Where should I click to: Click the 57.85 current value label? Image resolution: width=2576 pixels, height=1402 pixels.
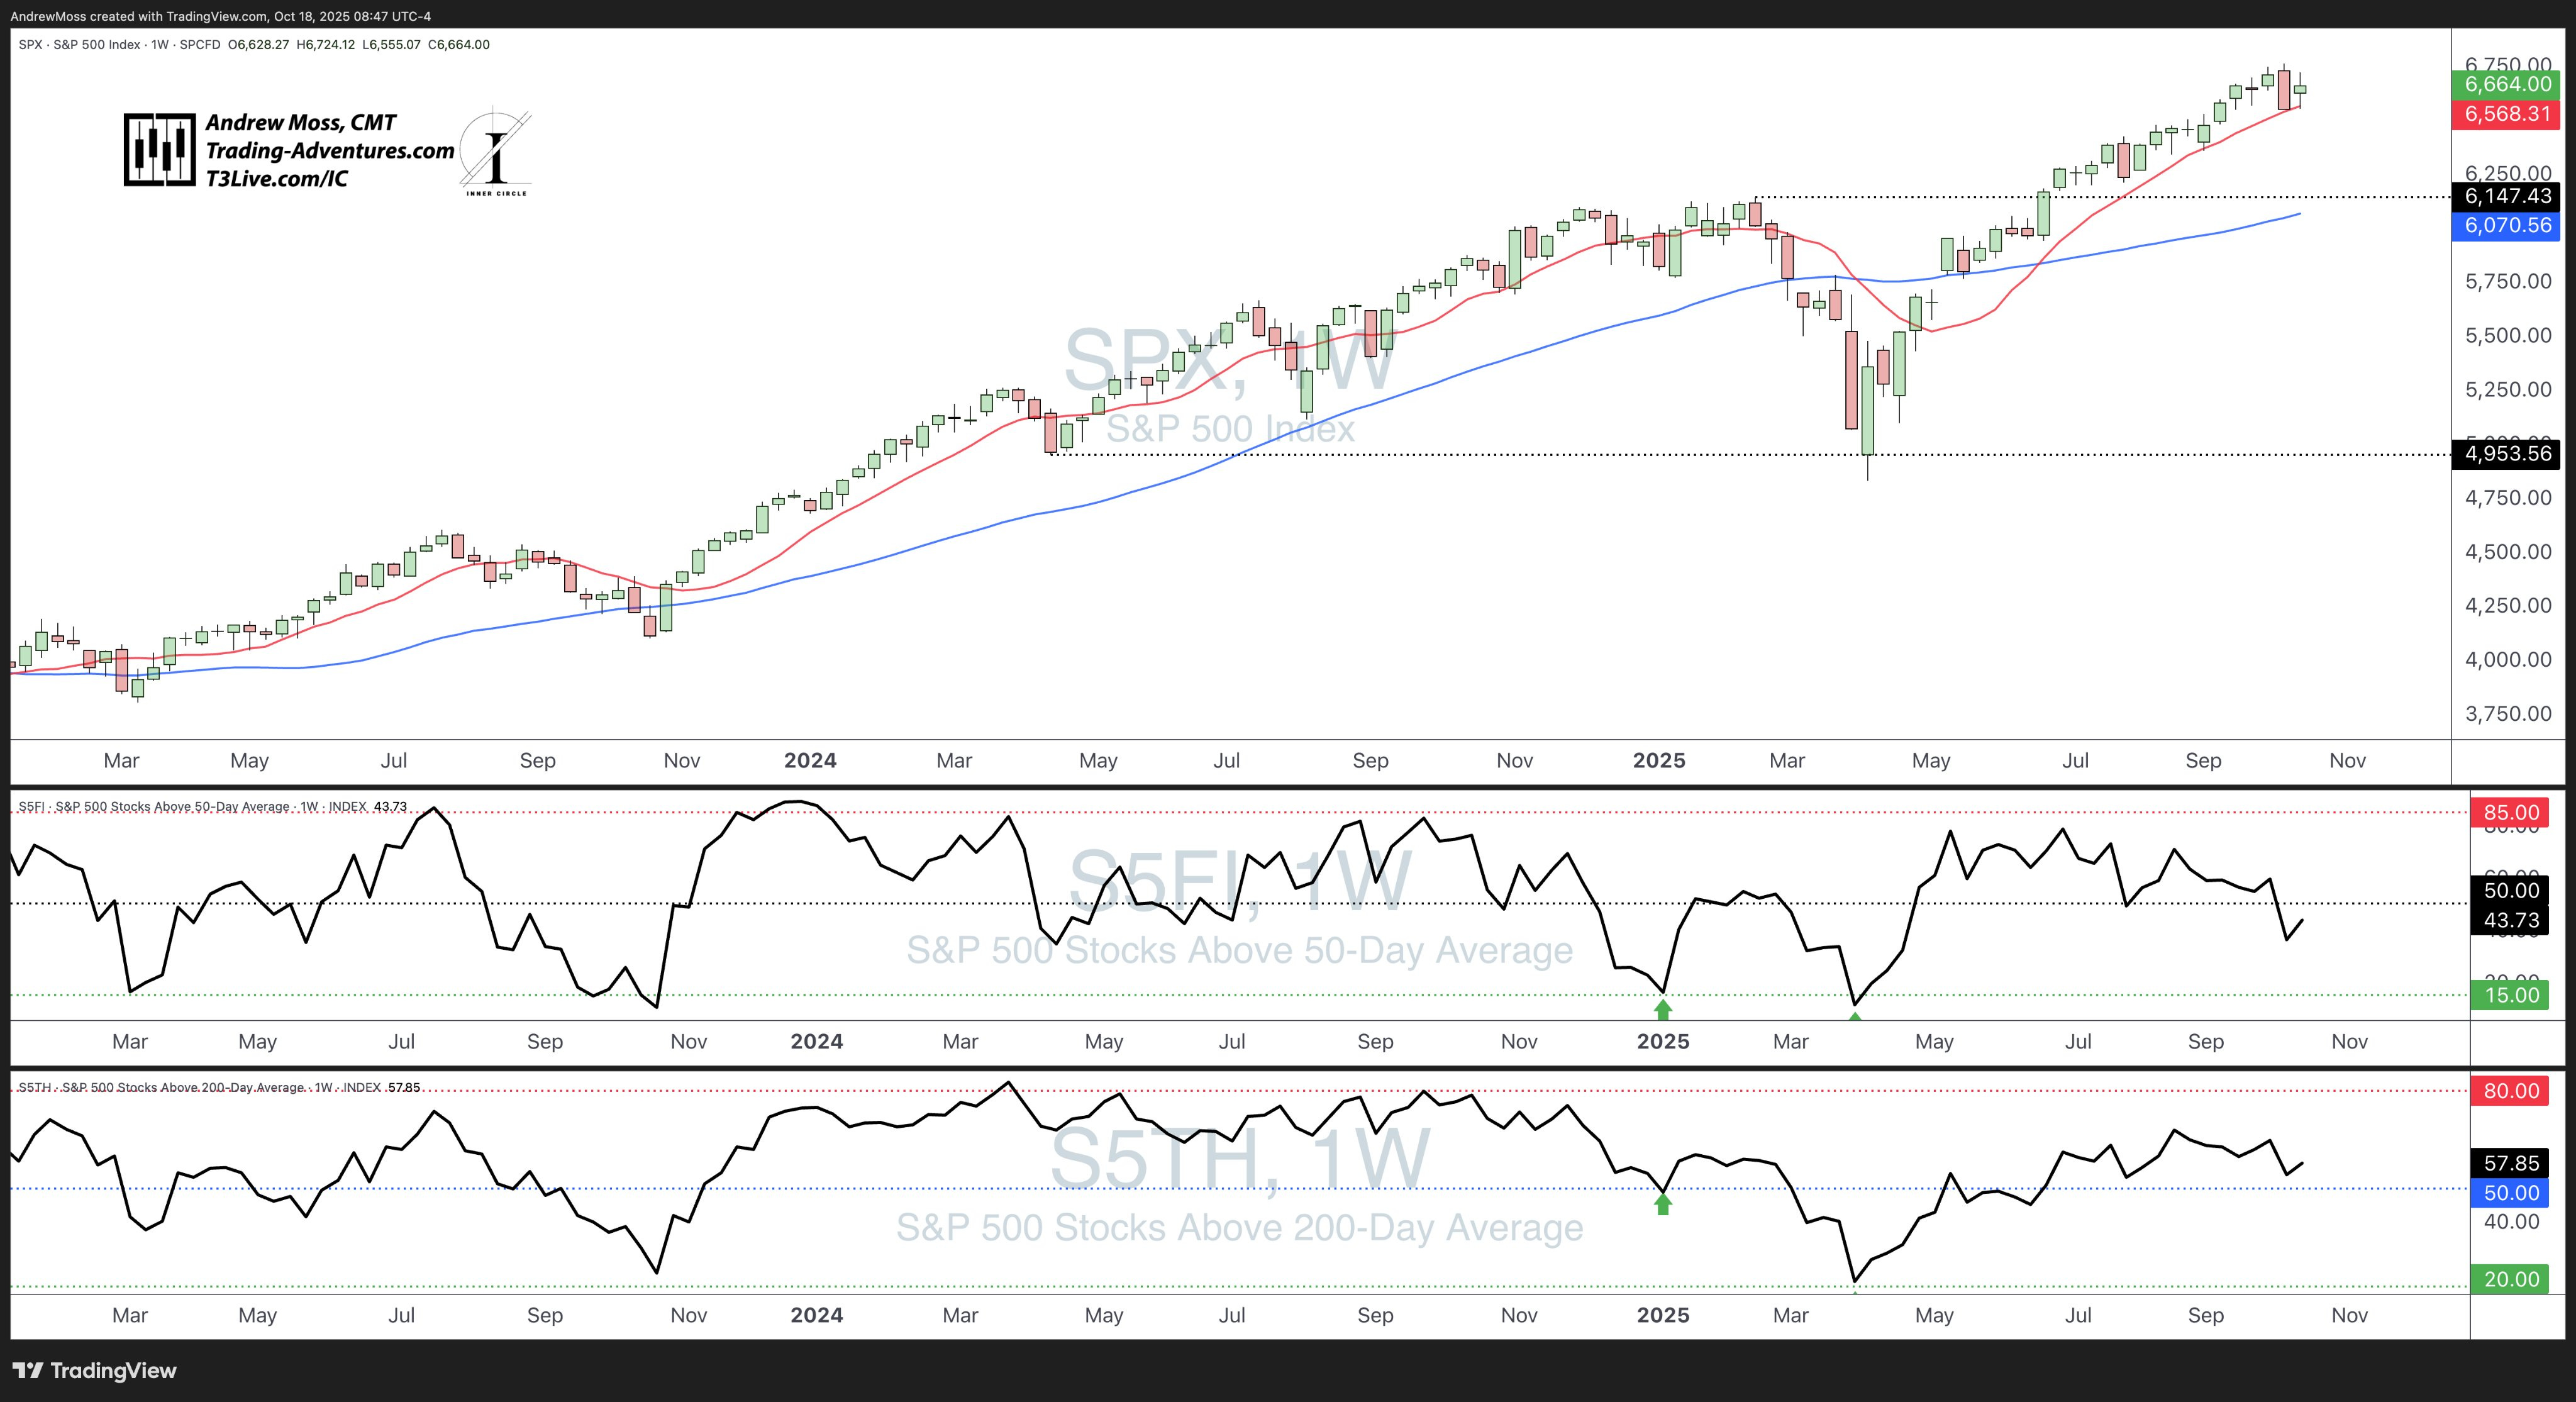pyautogui.click(x=2510, y=1164)
